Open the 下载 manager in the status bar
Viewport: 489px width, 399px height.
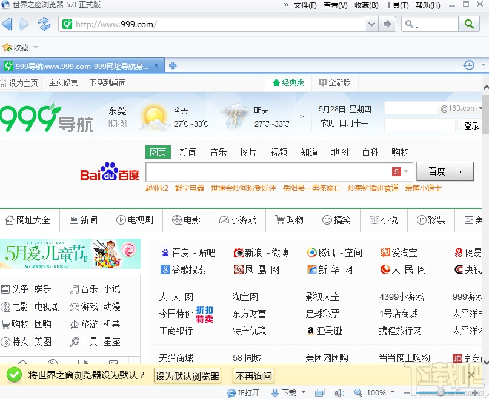click(x=284, y=393)
